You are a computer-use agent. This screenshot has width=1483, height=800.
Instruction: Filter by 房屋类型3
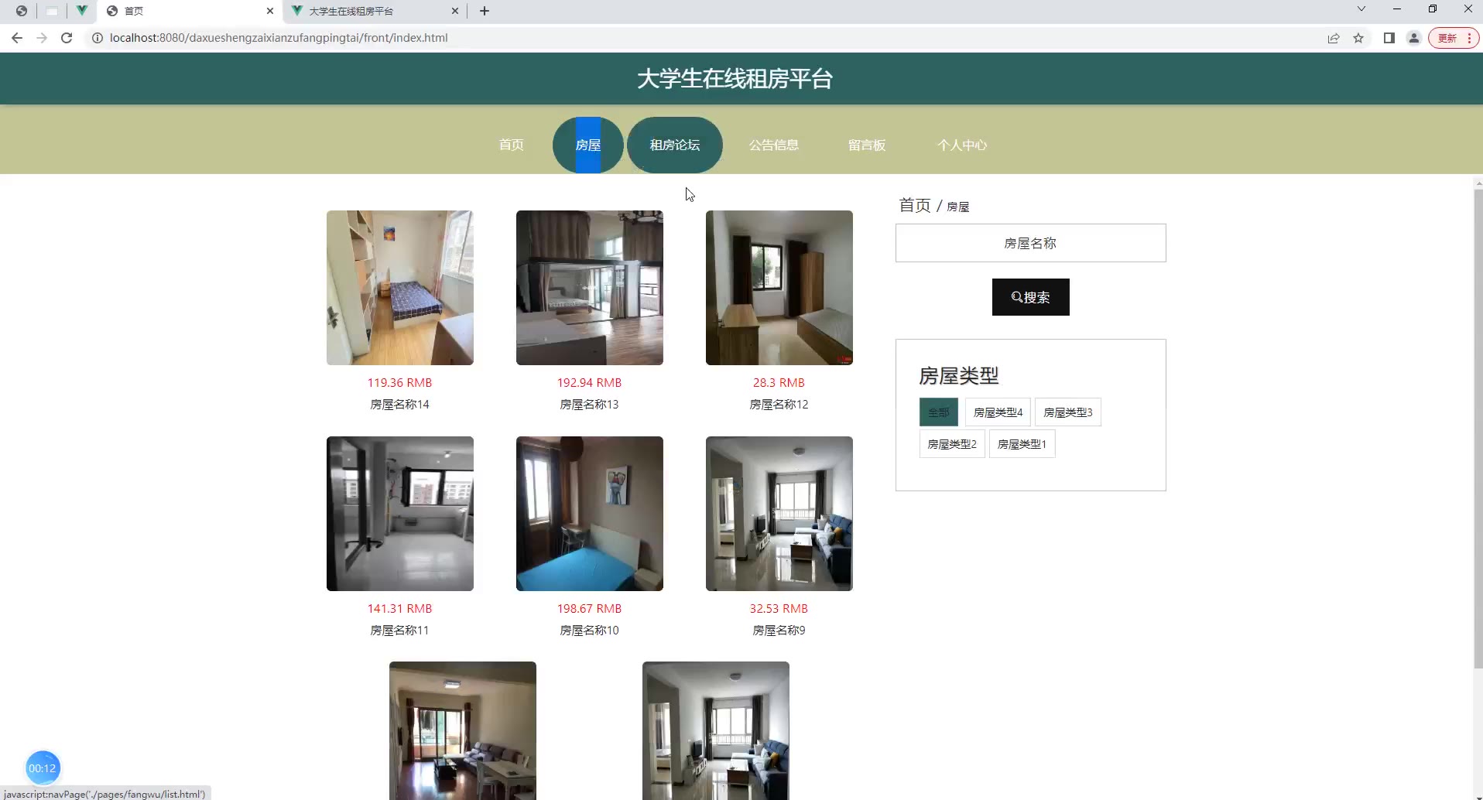pos(1068,412)
